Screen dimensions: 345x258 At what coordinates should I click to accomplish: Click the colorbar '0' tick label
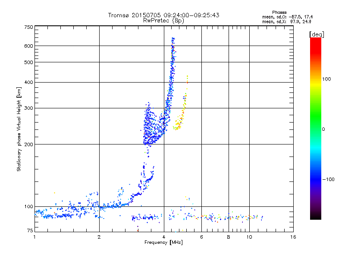323,129
